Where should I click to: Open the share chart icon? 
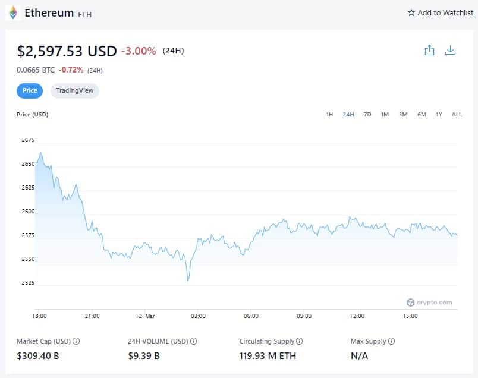tap(429, 51)
